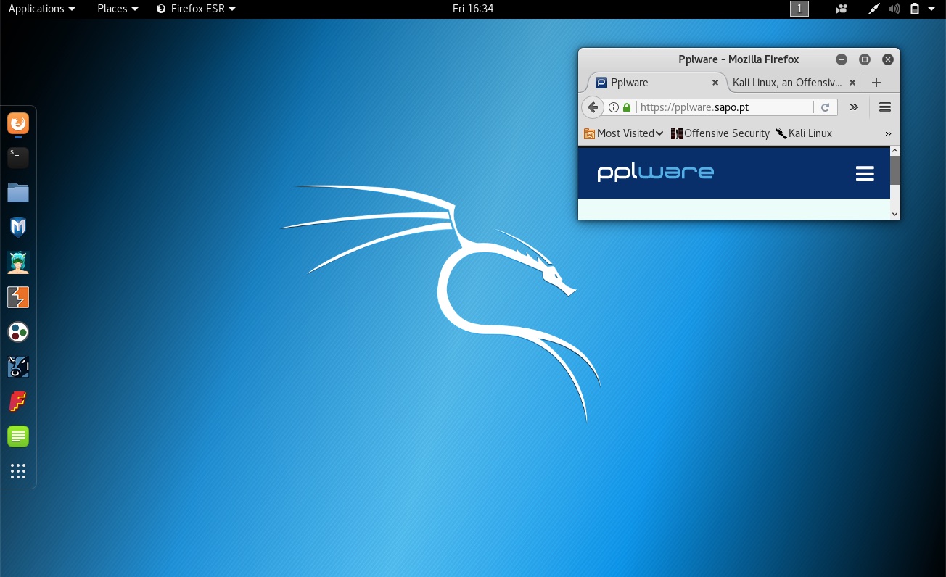Open a terminal from the dock
The width and height of the screenshot is (946, 577).
point(17,157)
